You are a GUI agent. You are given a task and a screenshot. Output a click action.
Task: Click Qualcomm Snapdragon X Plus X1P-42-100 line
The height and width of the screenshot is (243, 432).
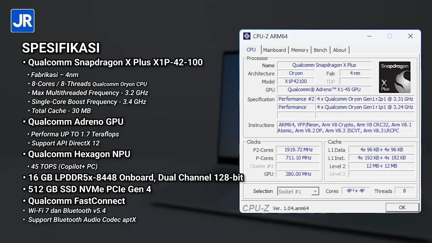point(115,62)
